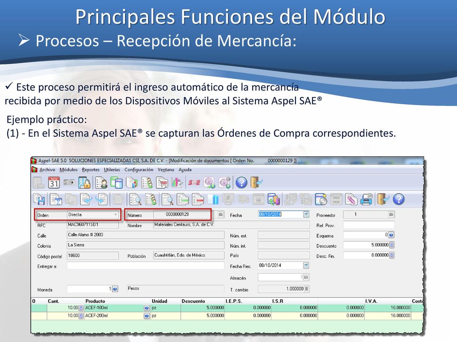Click the document list magnifier icon
This screenshot has width=457, height=342.
tap(135, 199)
